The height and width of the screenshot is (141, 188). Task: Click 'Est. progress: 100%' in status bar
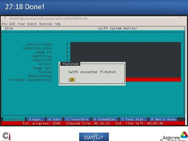tap(42, 123)
